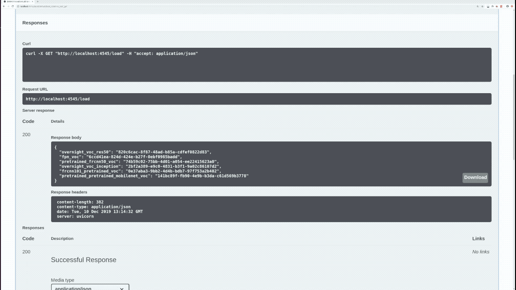This screenshot has width=516, height=290.
Task: Click the site info icon in address bar
Action: click(x=18, y=6)
